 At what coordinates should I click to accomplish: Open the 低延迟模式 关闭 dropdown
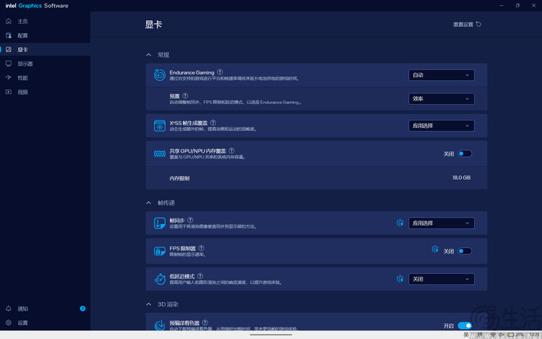click(x=442, y=279)
